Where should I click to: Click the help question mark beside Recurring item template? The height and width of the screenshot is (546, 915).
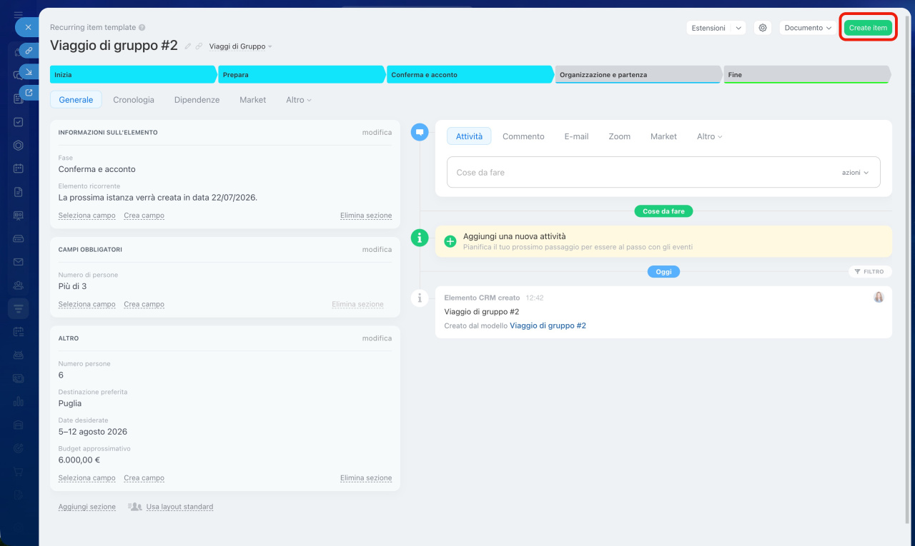coord(142,28)
